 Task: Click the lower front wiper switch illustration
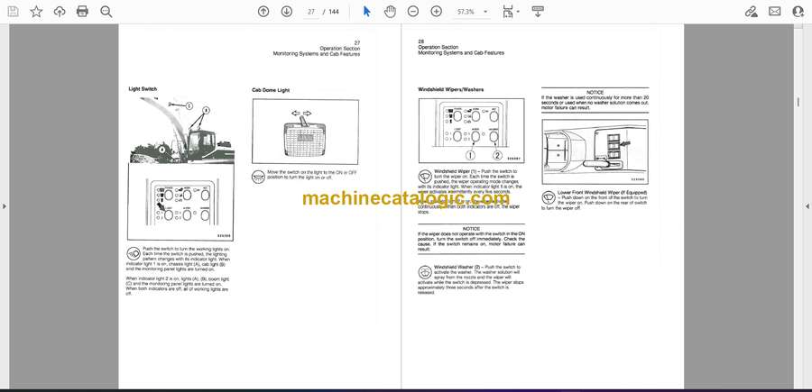595,152
